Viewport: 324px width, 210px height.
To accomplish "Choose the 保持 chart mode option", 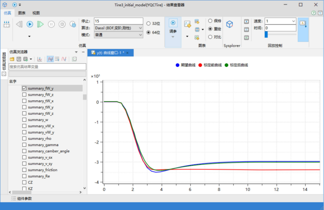I will (x=210, y=21).
